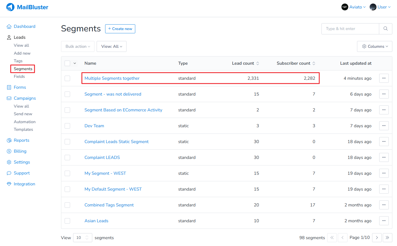
Task: Open the Columns settings dropdown
Action: [x=375, y=46]
